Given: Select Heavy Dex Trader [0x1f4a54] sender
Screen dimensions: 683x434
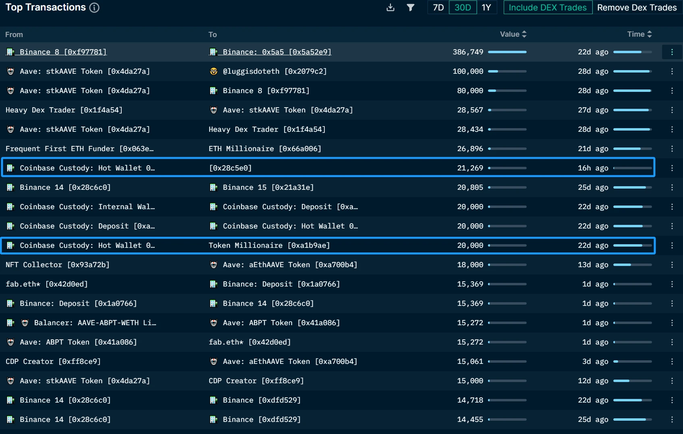Looking at the screenshot, I should (64, 110).
